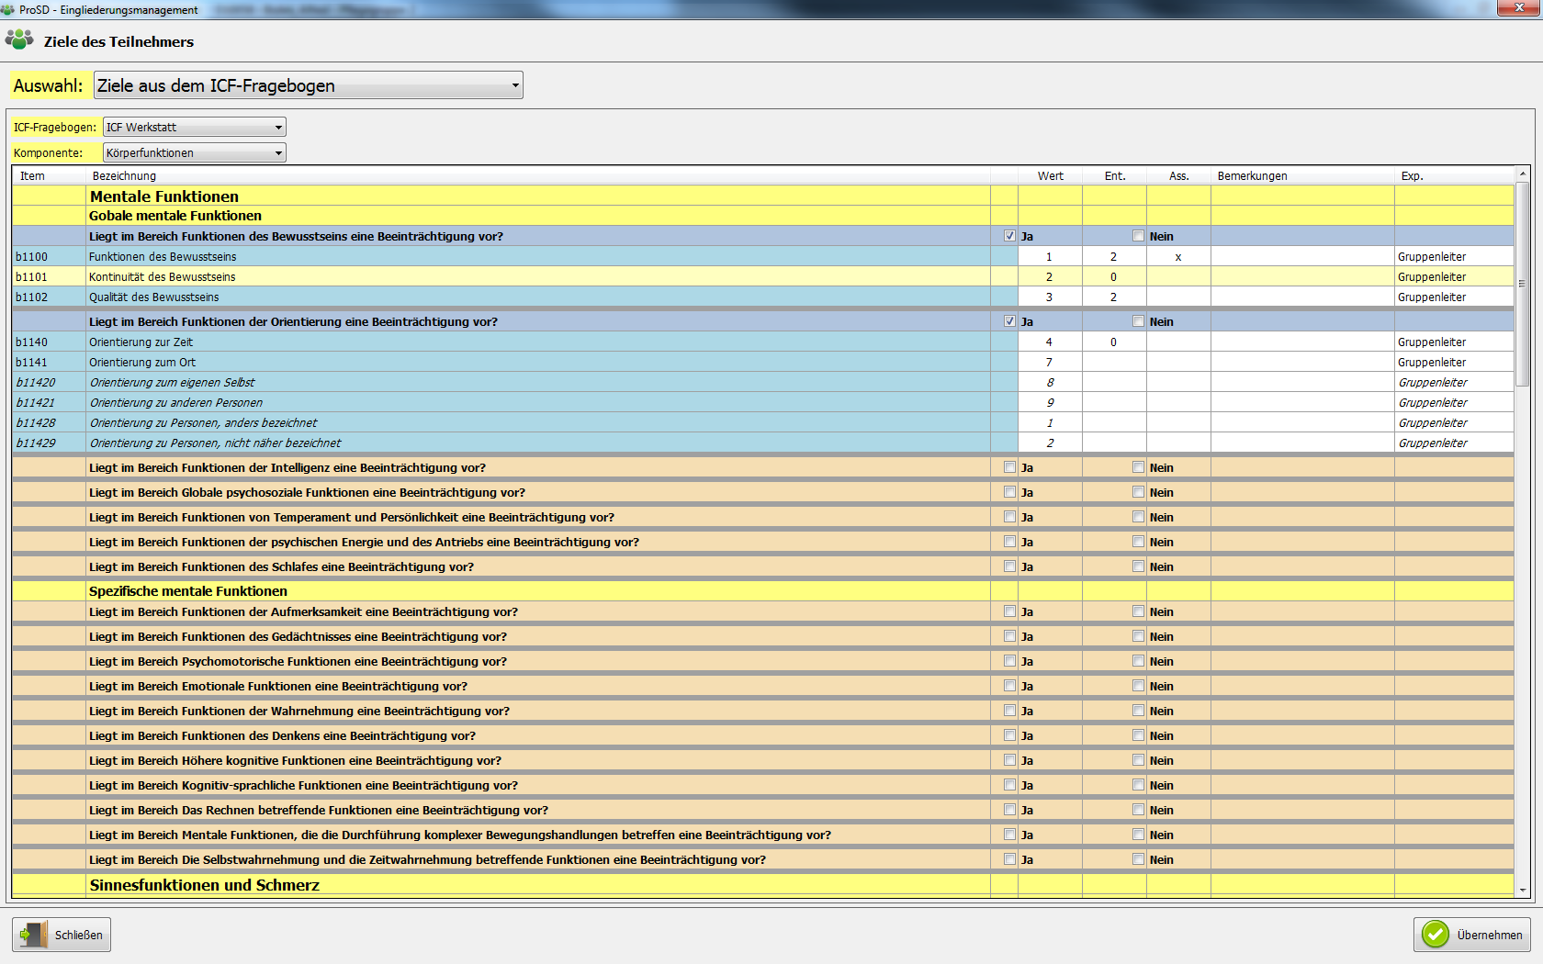The height and width of the screenshot is (964, 1543).
Task: Close the ProSD window
Action: 1518,8
